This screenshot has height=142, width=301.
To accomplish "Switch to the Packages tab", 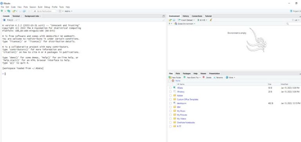I will point(187,74).
